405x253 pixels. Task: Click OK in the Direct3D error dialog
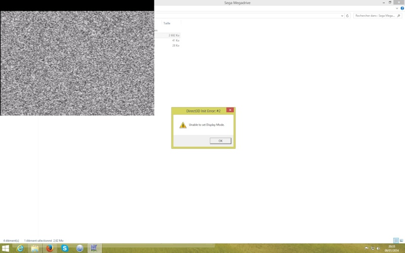pyautogui.click(x=220, y=141)
